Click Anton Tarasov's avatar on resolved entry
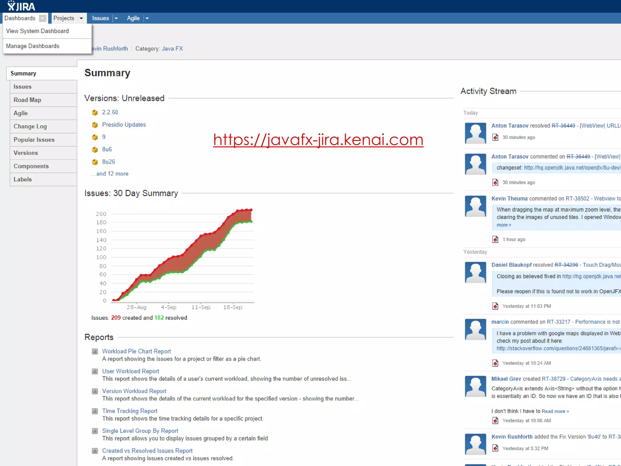621x466 pixels. tap(475, 133)
